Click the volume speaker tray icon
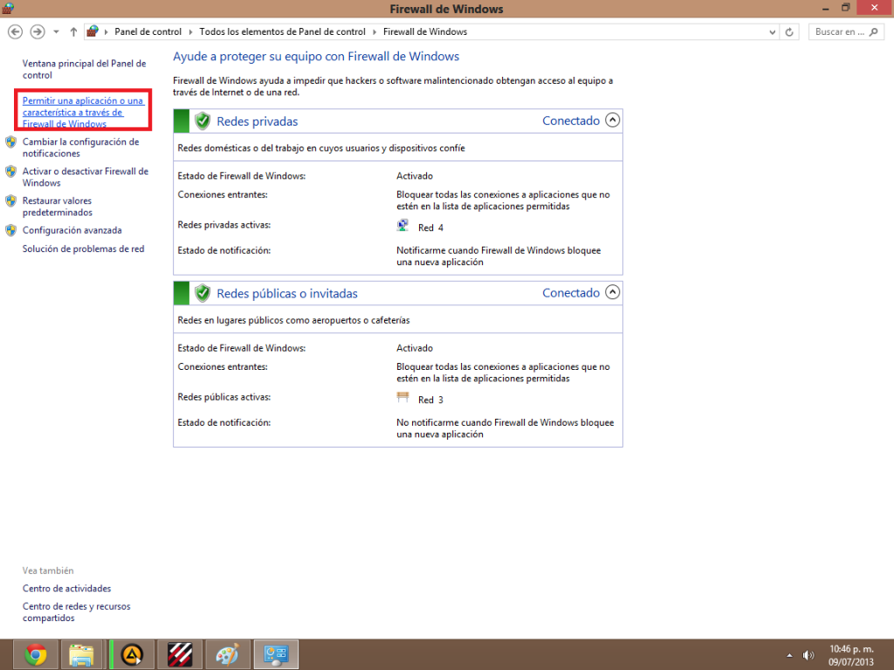The height and width of the screenshot is (670, 894). pyautogui.click(x=808, y=655)
